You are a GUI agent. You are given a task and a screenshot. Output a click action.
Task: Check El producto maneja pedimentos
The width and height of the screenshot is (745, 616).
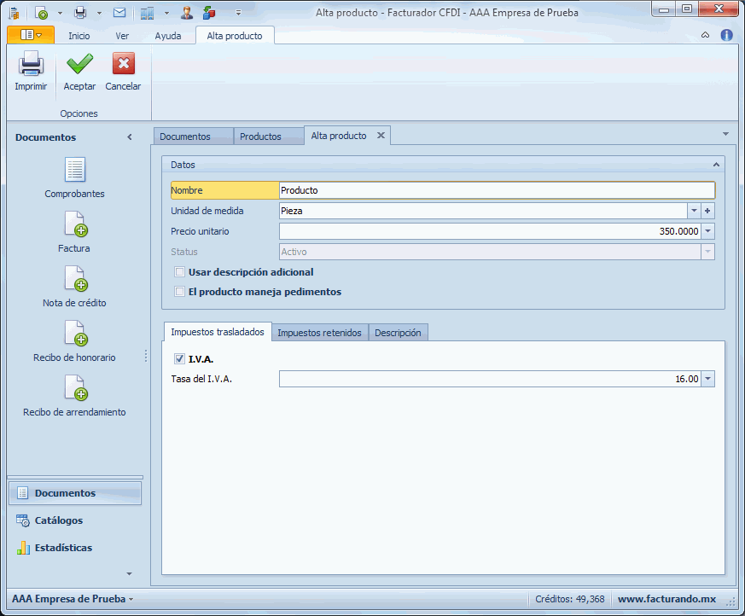(180, 292)
